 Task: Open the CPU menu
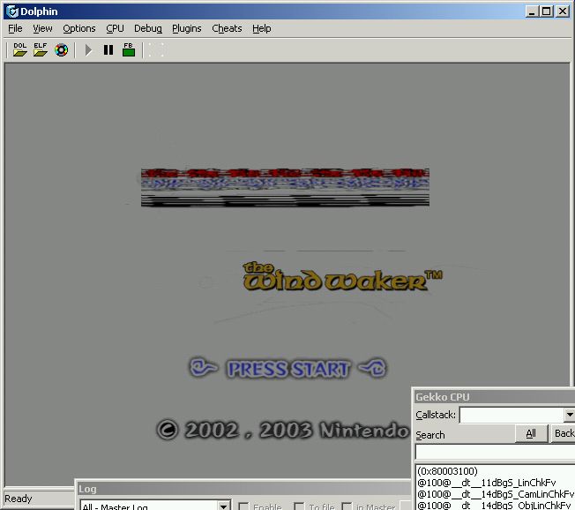tap(115, 28)
